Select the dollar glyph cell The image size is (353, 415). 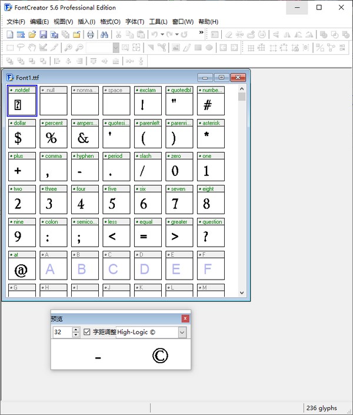pos(22,134)
